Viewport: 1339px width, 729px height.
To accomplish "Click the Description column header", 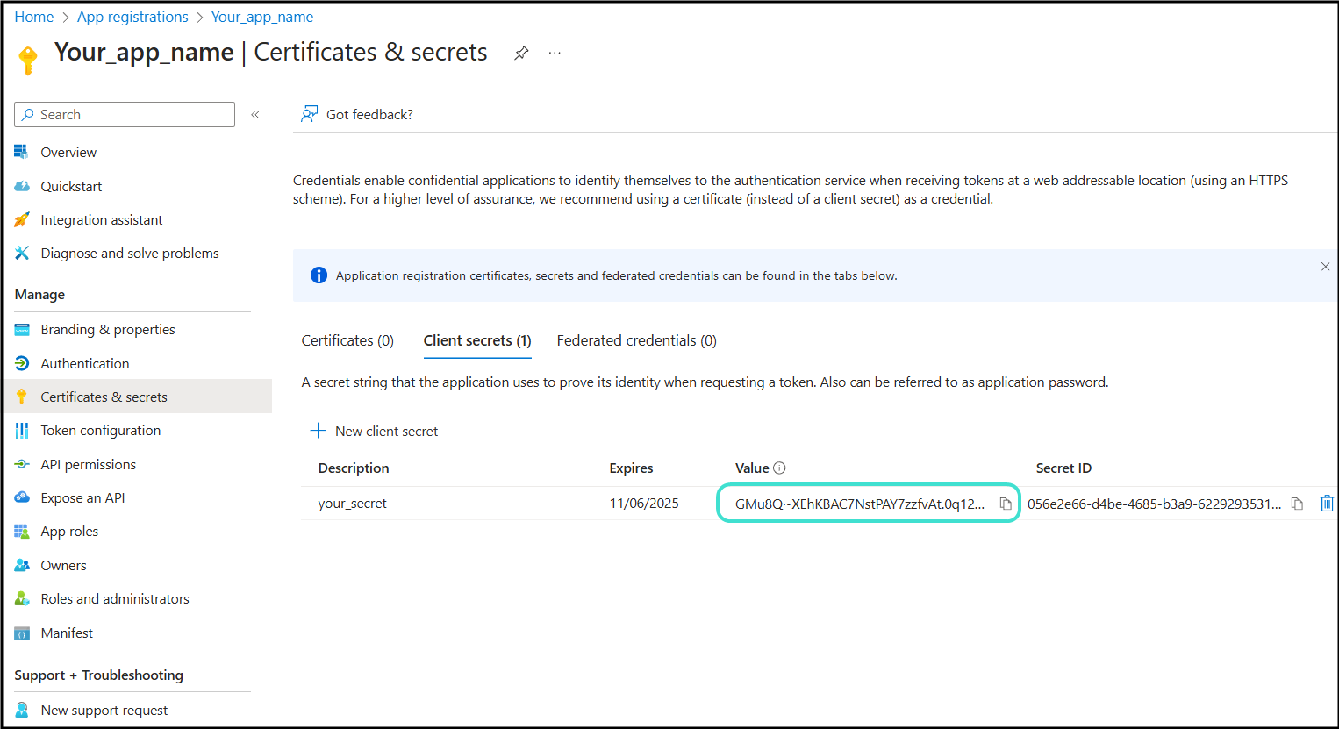I will (354, 468).
